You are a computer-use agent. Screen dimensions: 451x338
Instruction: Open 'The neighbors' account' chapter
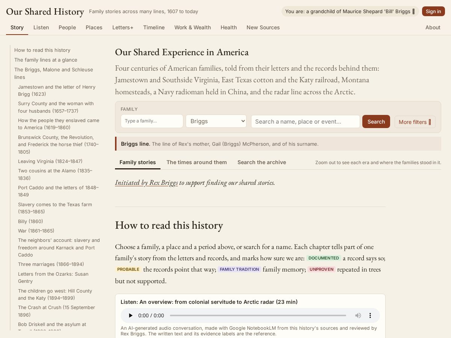59,247
